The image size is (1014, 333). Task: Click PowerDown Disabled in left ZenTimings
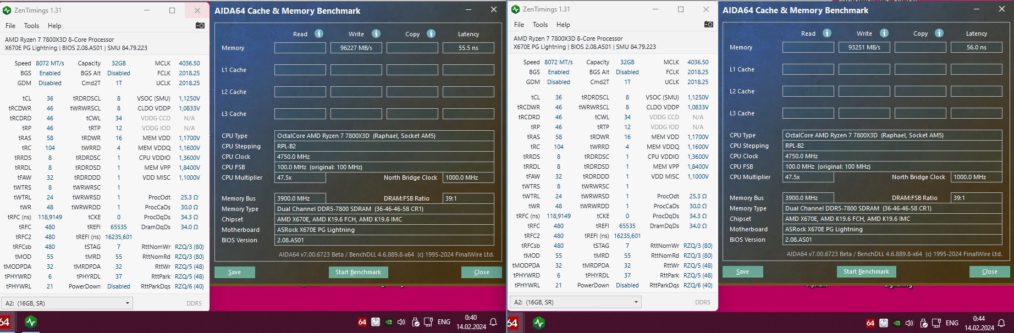pyautogui.click(x=119, y=286)
